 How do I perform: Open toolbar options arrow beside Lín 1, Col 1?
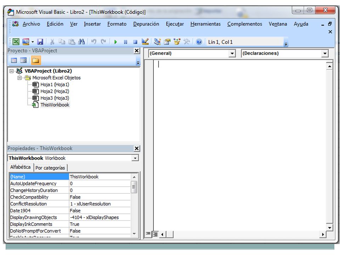tap(286, 44)
